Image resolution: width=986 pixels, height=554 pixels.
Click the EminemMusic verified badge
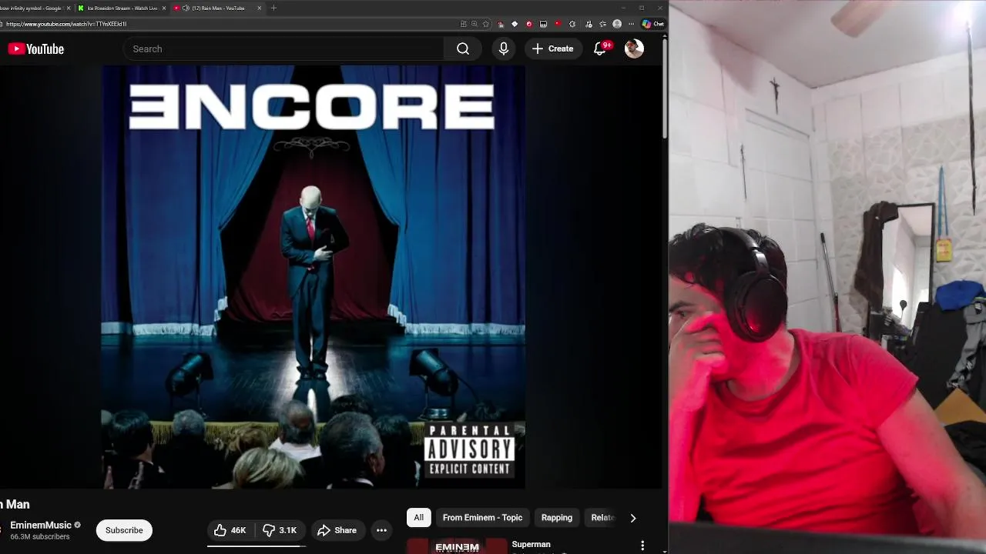77,525
